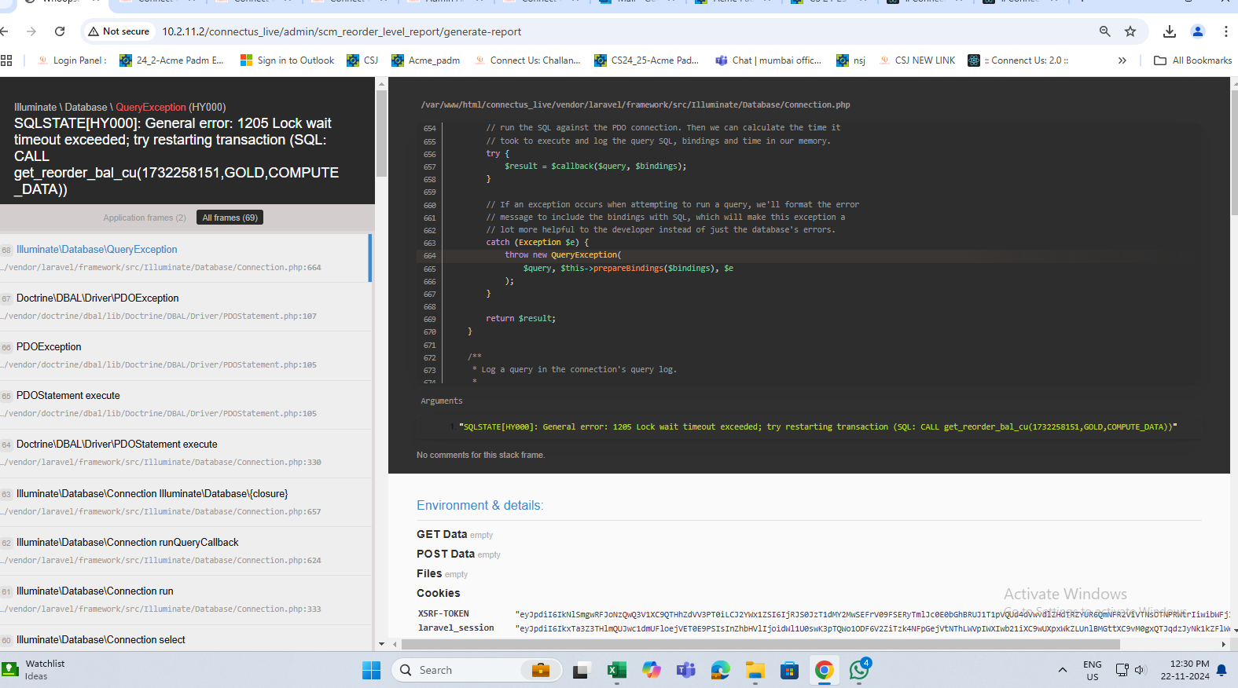The image size is (1238, 688).
Task: Open the Windows Start menu
Action: click(x=371, y=670)
